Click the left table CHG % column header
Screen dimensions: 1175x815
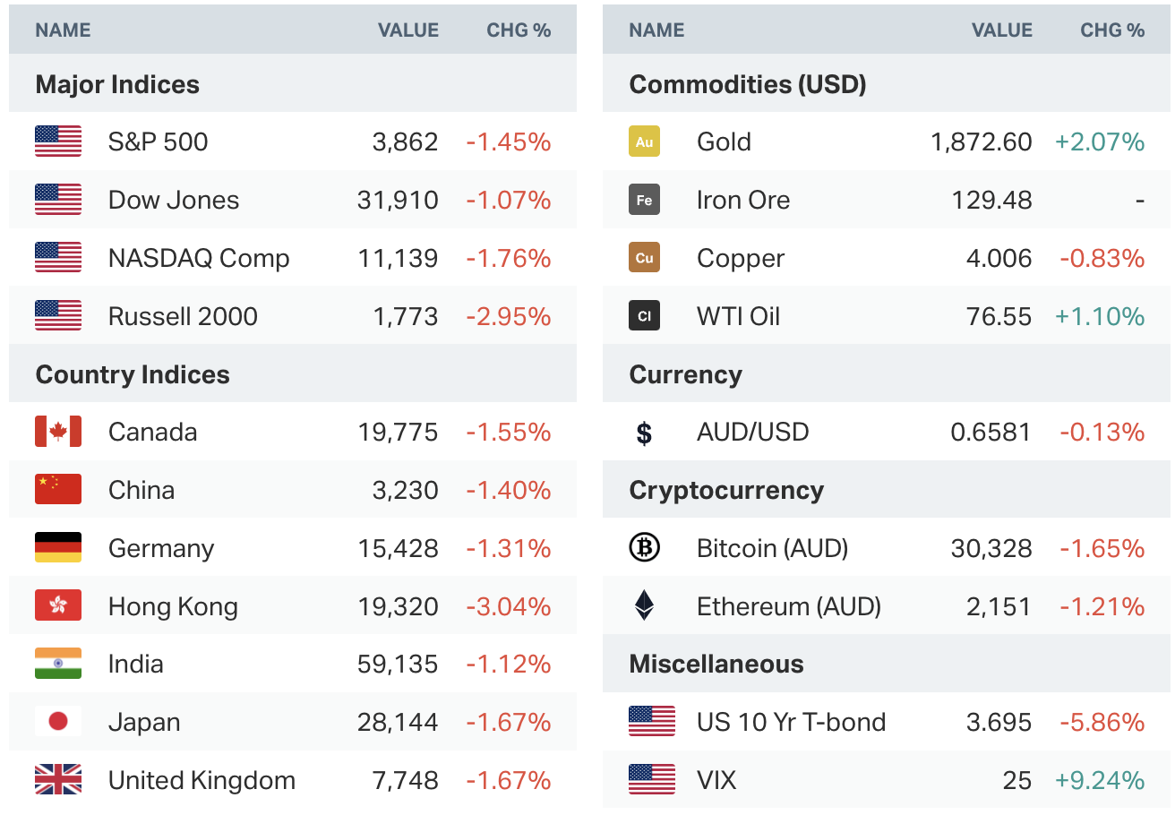(519, 30)
